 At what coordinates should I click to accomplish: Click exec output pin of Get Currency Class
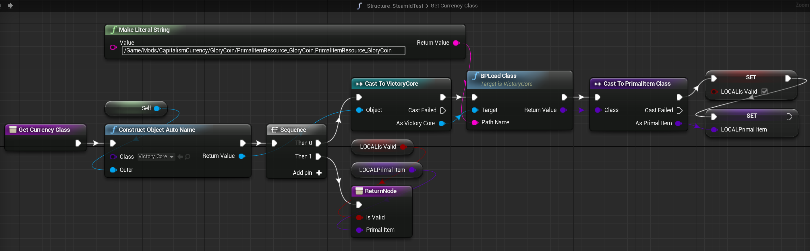[x=78, y=143]
